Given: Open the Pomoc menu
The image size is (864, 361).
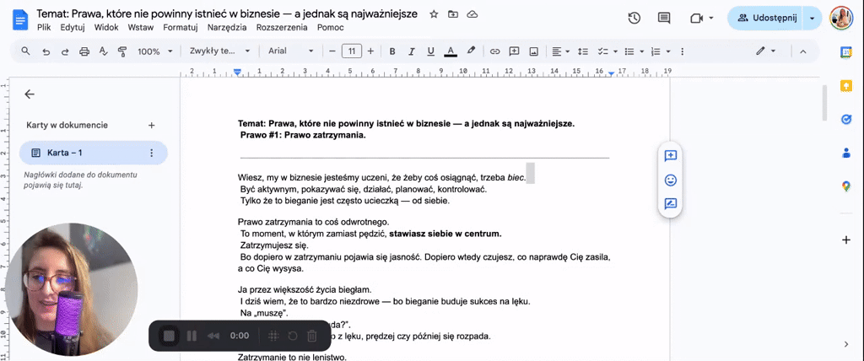Looking at the screenshot, I should (x=331, y=28).
